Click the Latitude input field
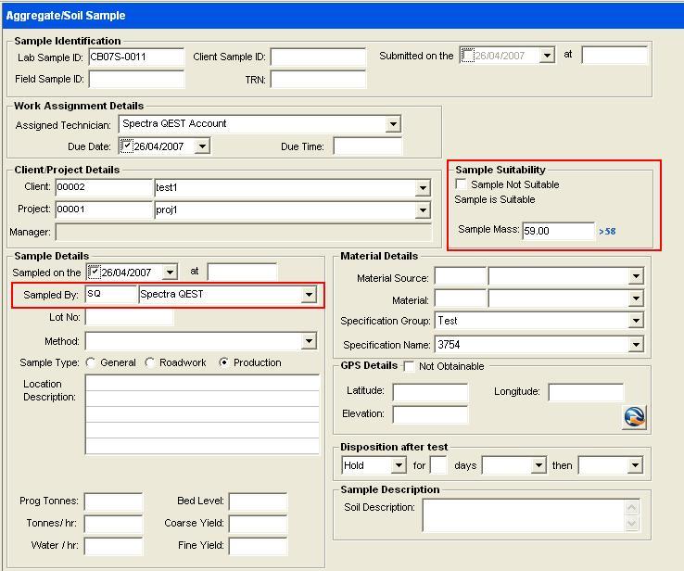This screenshot has width=684, height=571. click(430, 391)
